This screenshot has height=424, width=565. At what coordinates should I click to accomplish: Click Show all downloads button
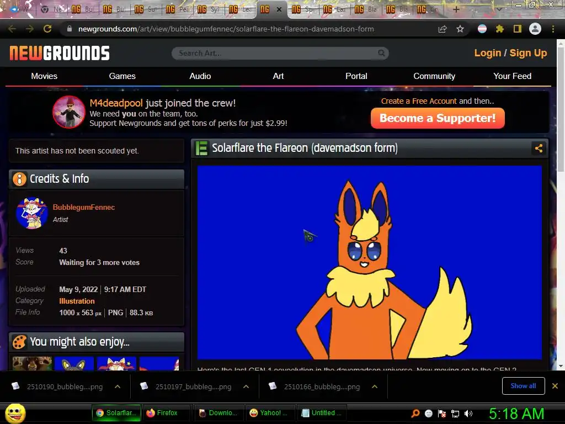pyautogui.click(x=523, y=386)
